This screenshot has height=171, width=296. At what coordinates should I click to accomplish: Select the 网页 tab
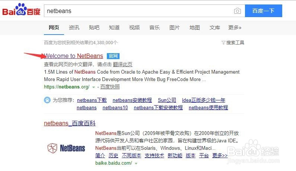54,28
